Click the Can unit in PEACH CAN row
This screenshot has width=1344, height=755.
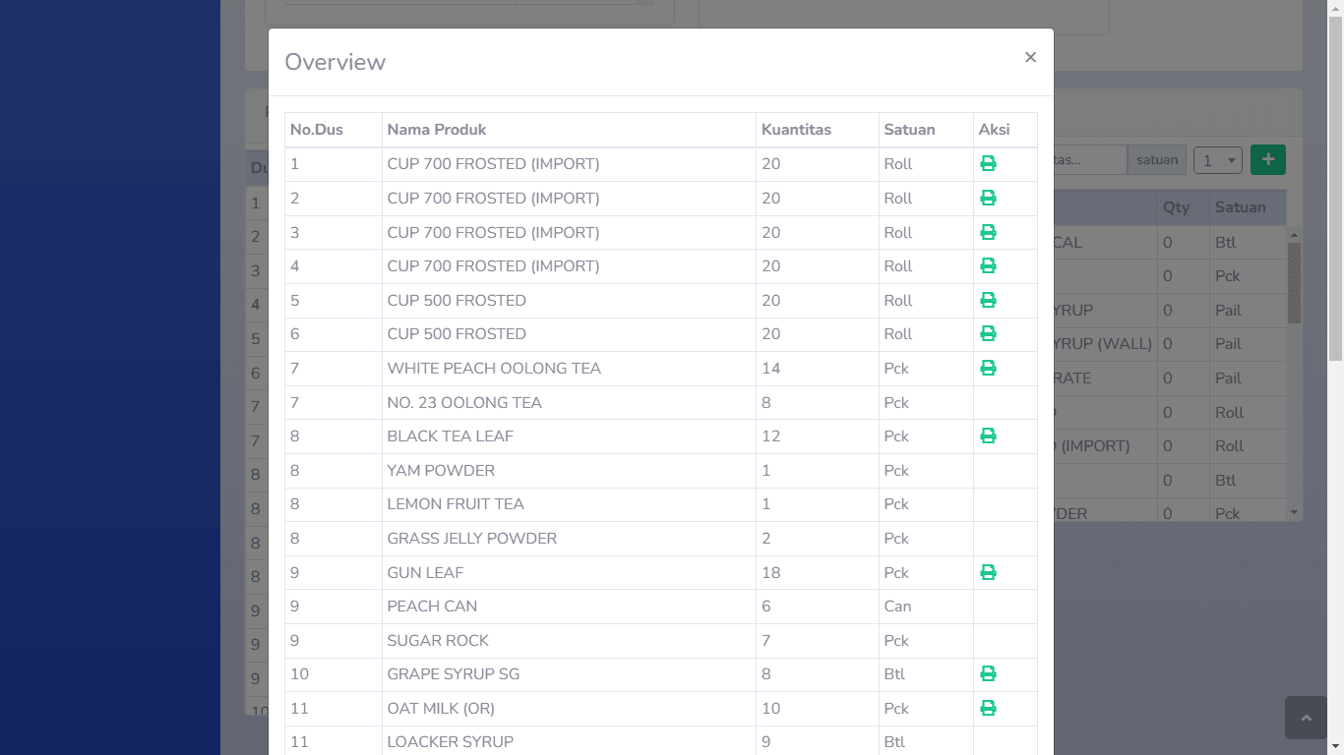tap(897, 607)
